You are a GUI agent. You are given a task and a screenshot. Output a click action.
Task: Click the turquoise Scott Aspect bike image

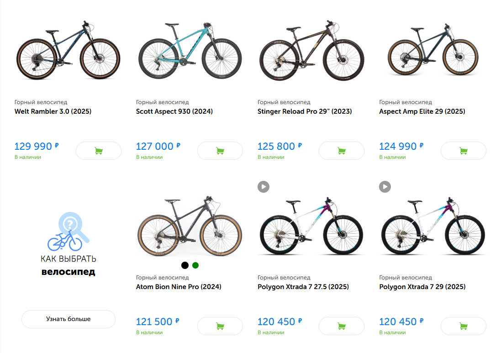coord(189,50)
